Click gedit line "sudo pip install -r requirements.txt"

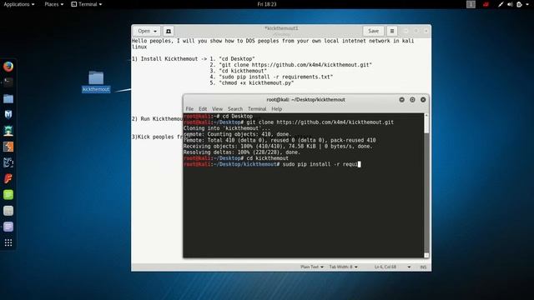coord(276,77)
